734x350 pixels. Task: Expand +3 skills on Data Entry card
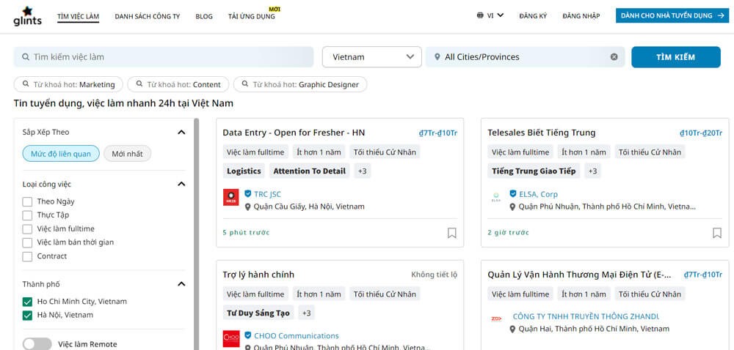click(x=363, y=171)
